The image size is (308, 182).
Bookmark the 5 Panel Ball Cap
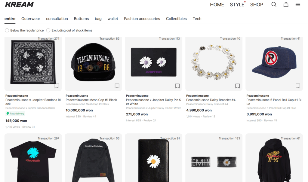[x=298, y=86]
